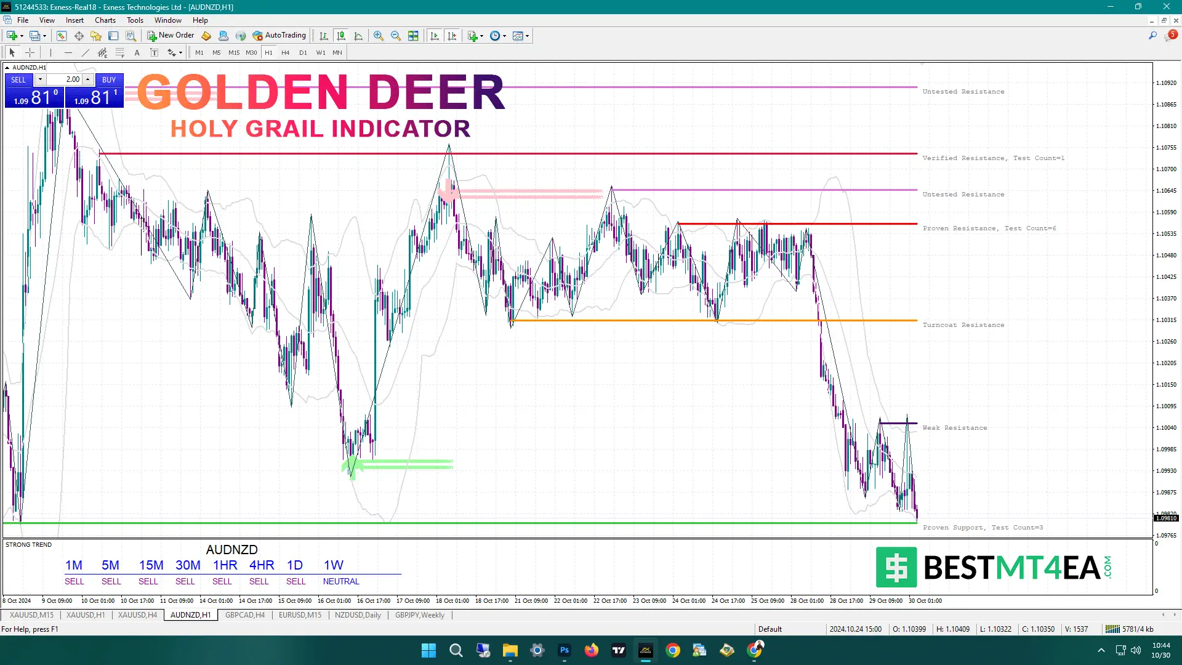Switch timeframe to H4

pyautogui.click(x=285, y=52)
